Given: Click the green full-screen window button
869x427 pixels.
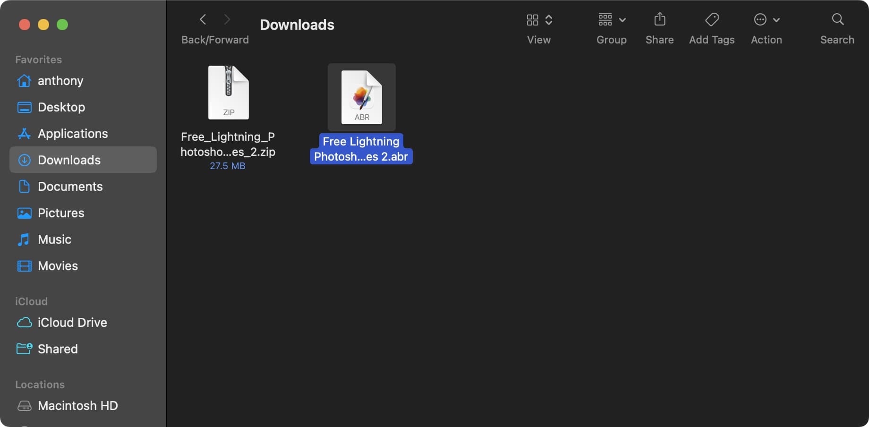Looking at the screenshot, I should [62, 25].
